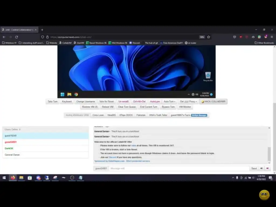
Task: Open the VM Monitor
Action: click(185, 107)
